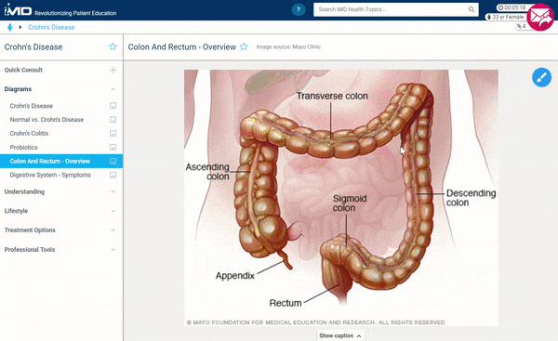Toggle Show caption below the image
This screenshot has width=558, height=341.
(x=340, y=335)
